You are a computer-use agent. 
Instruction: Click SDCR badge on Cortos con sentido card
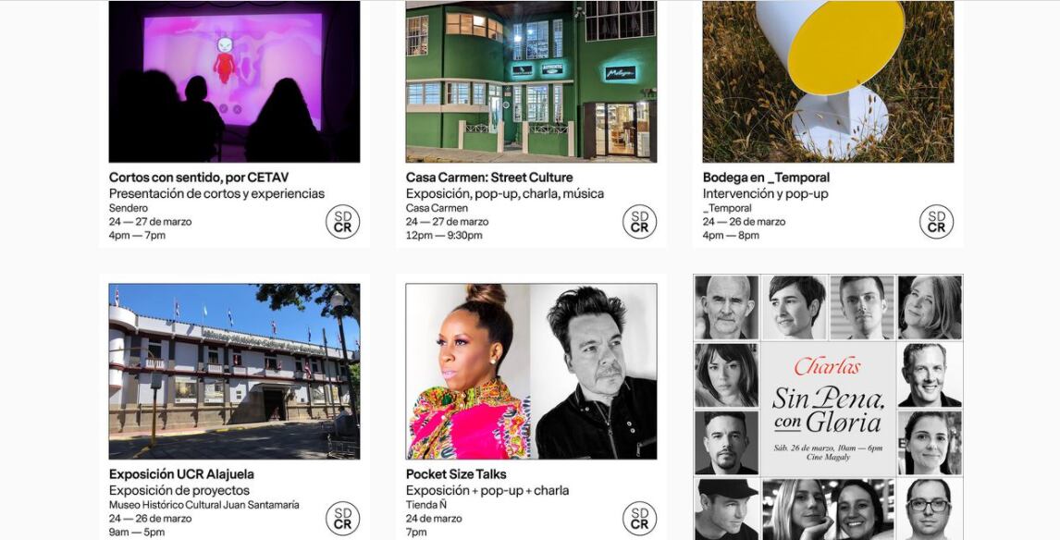click(343, 222)
